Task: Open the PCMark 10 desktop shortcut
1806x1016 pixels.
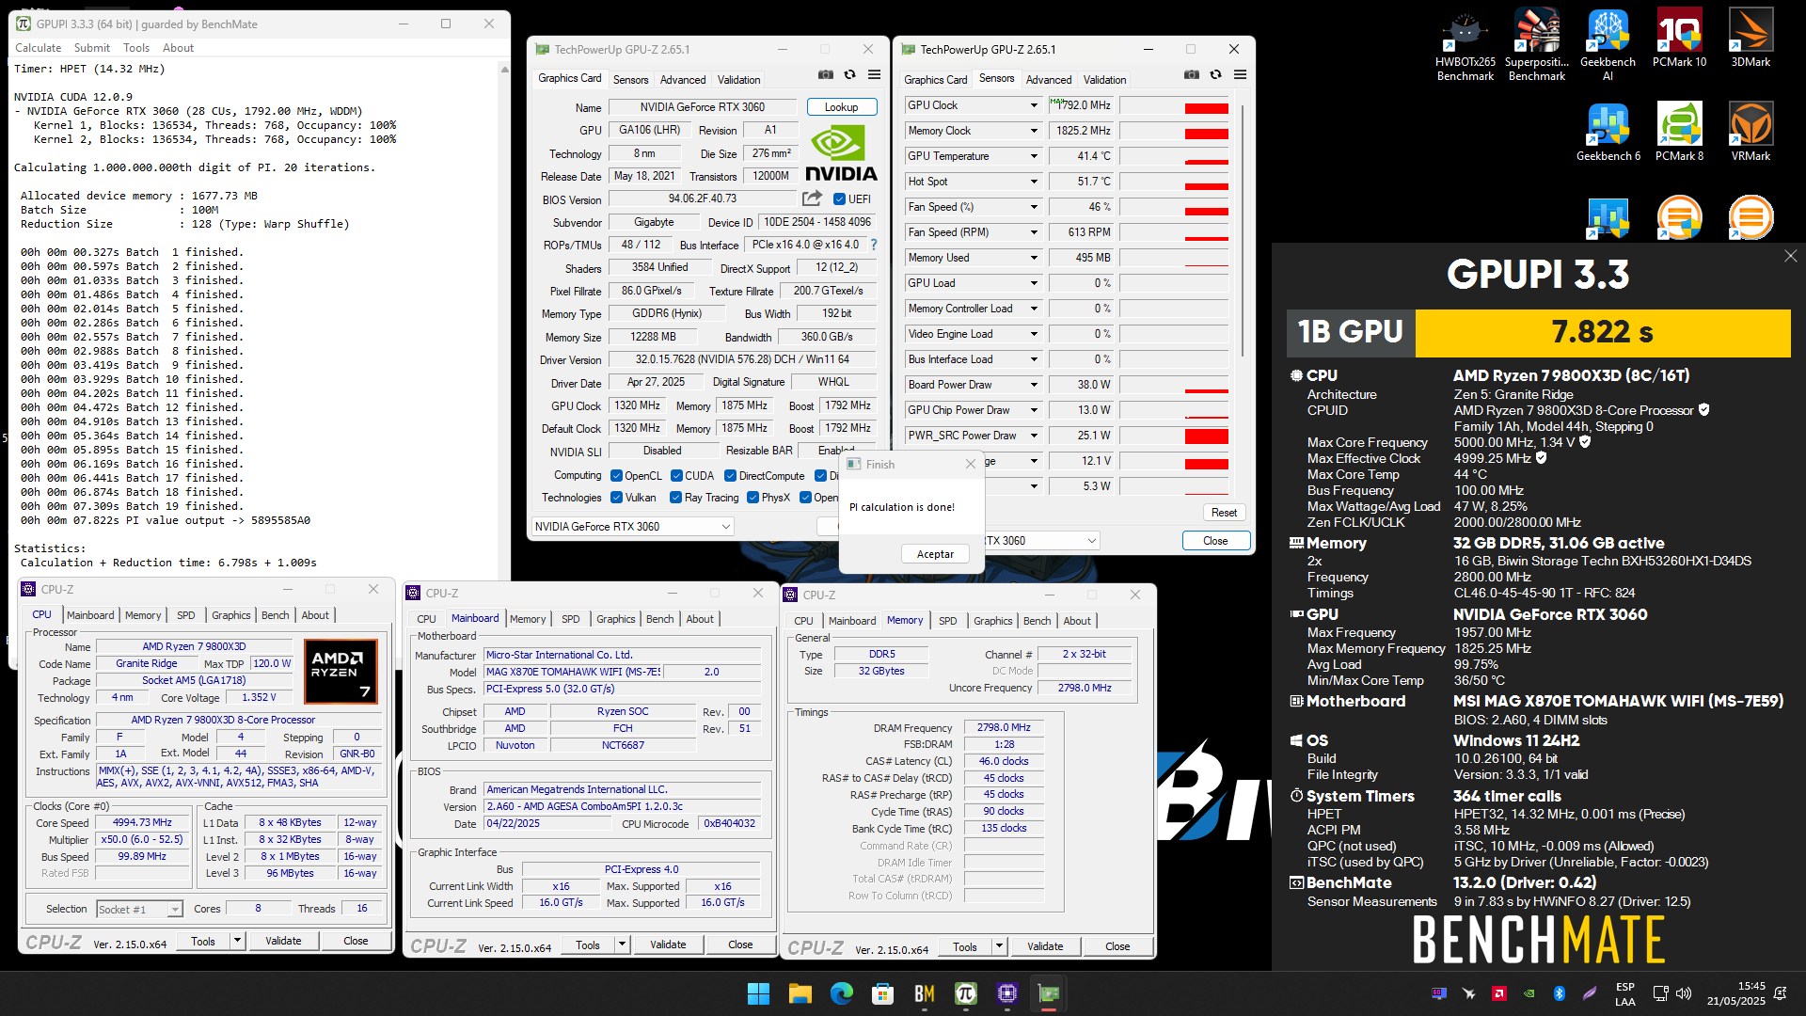Action: pos(1679,38)
